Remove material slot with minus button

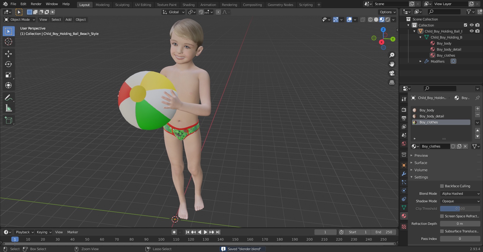coord(478,115)
